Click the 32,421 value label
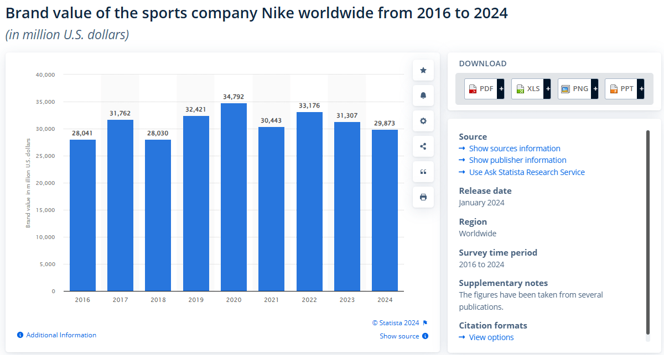 point(196,109)
